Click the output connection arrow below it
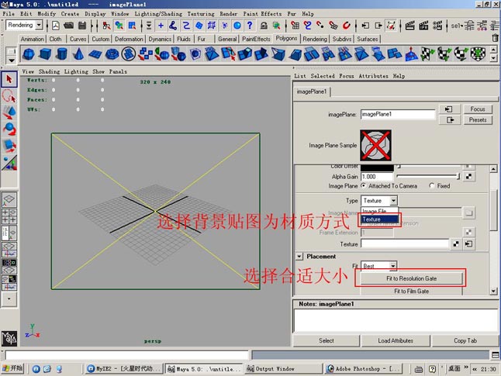This screenshot has height=376, width=501. [450, 120]
